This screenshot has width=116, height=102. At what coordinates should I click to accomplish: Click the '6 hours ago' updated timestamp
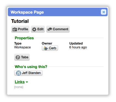[x=78, y=47]
